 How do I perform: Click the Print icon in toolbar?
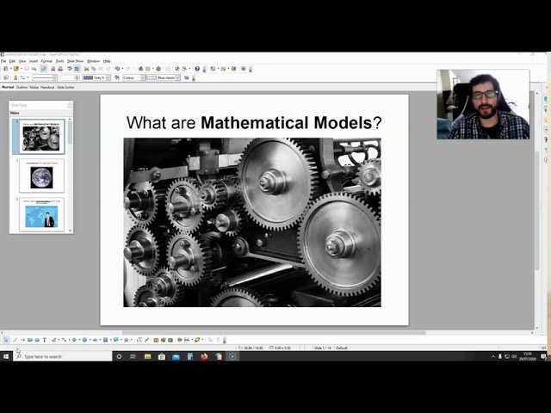click(60, 69)
